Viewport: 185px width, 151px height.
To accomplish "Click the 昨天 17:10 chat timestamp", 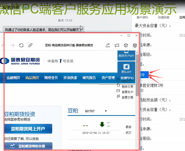I will click(x=65, y=20).
